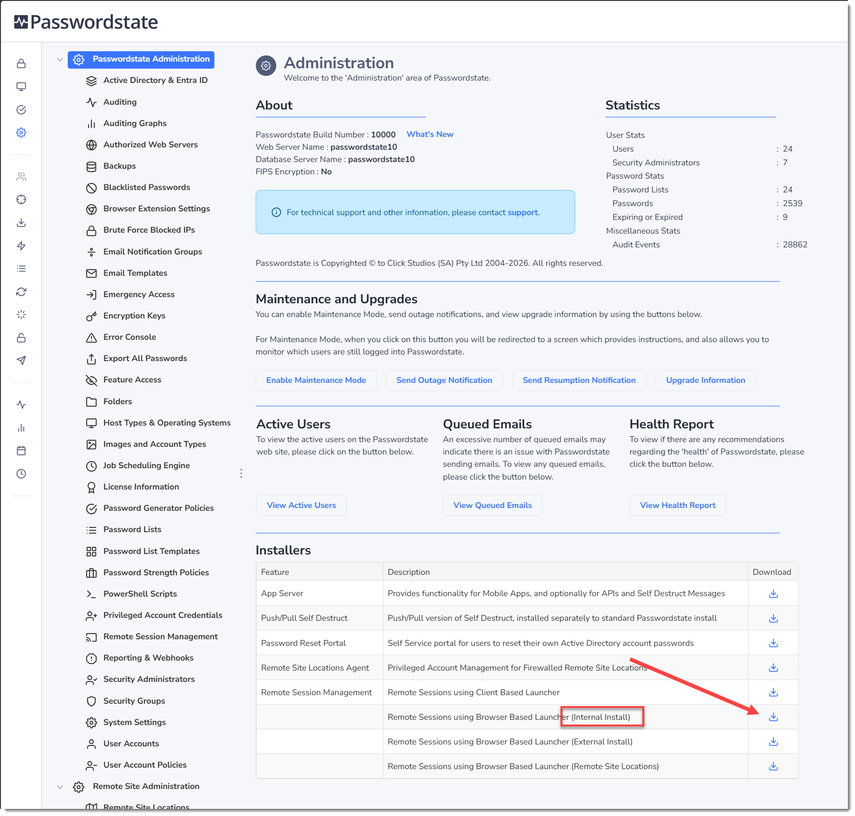Click the calendar icon in left rail
Image resolution: width=855 pixels, height=816 pixels.
21,451
